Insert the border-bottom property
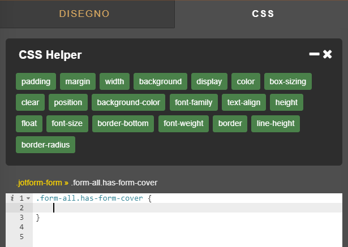The width and height of the screenshot is (348, 247). (x=123, y=123)
